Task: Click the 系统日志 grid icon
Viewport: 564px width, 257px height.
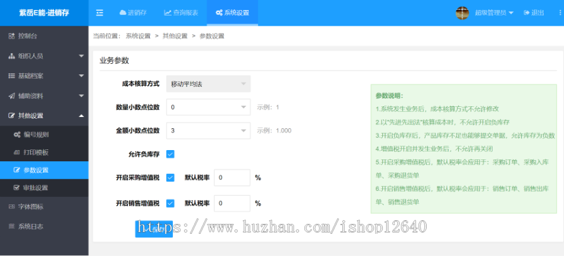Action: [11, 226]
